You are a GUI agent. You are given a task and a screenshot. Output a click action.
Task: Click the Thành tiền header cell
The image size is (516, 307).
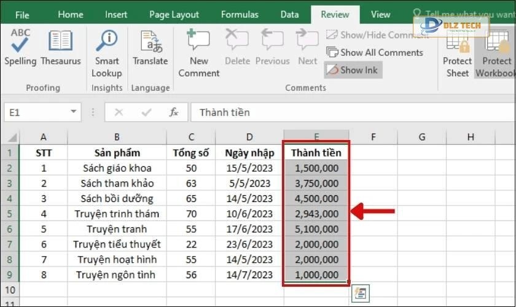(316, 153)
